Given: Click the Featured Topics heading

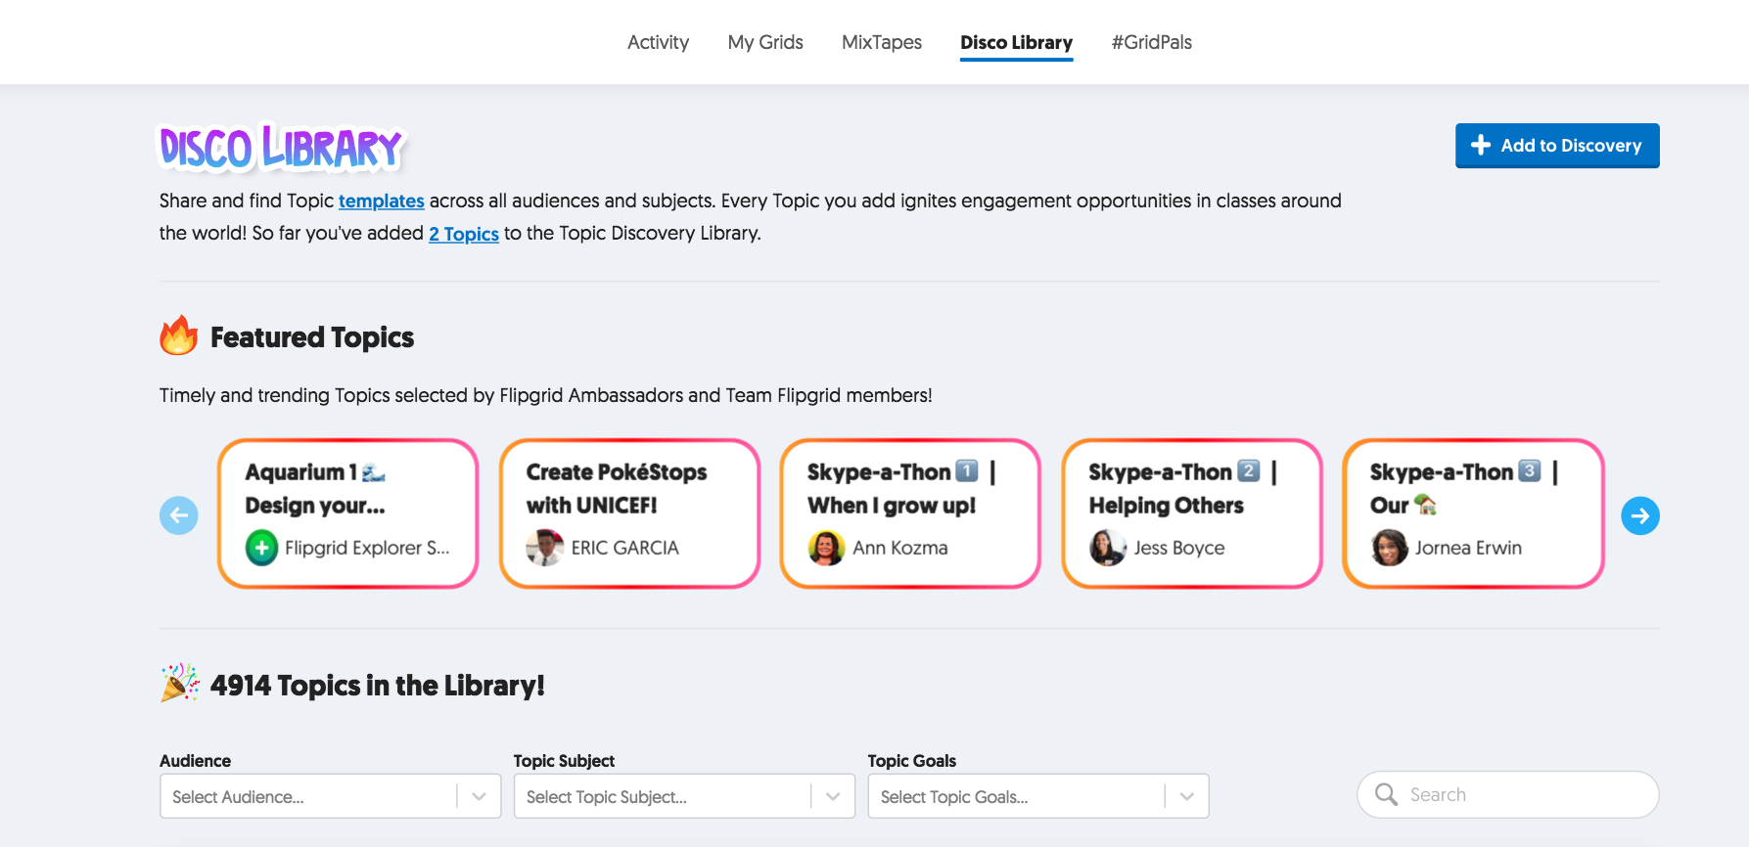Looking at the screenshot, I should (312, 337).
